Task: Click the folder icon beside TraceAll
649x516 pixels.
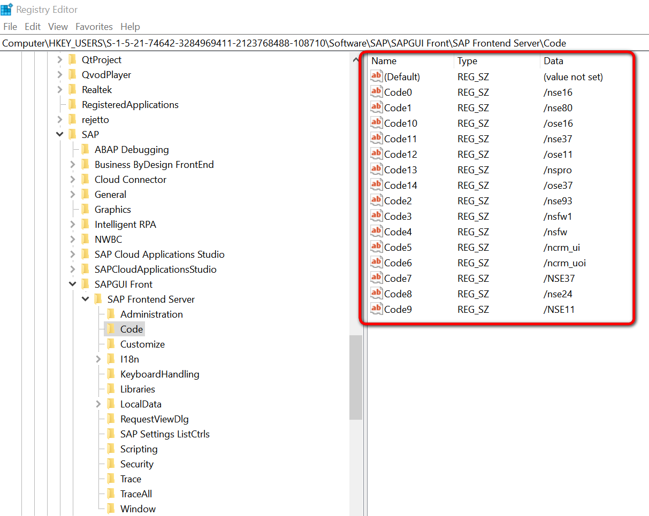Action: tap(111, 494)
